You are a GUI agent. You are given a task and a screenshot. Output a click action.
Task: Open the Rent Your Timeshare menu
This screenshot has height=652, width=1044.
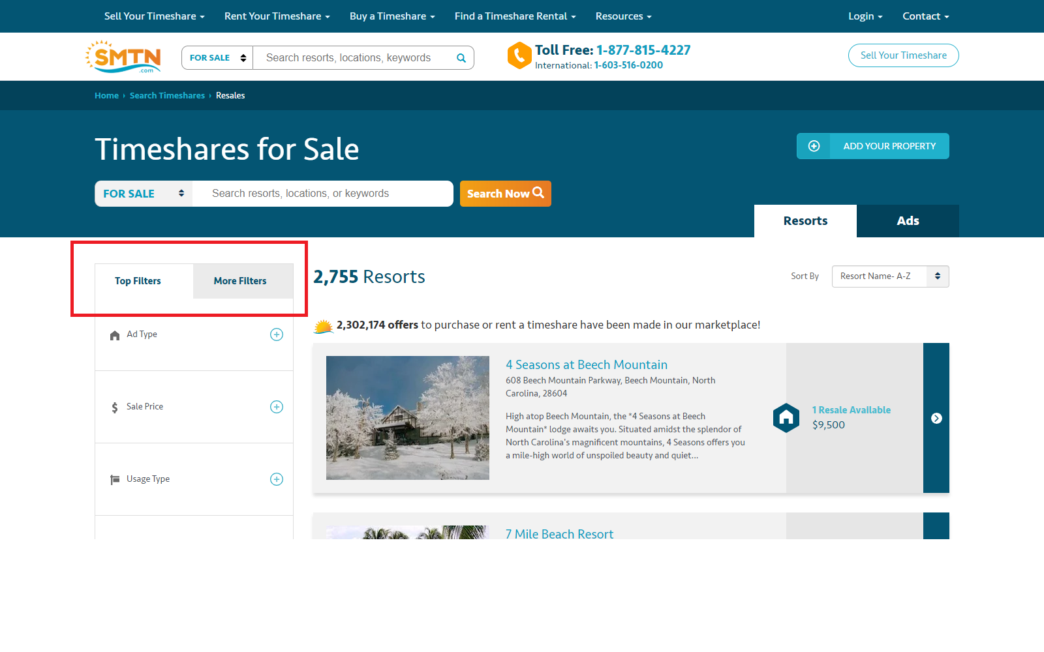click(277, 16)
